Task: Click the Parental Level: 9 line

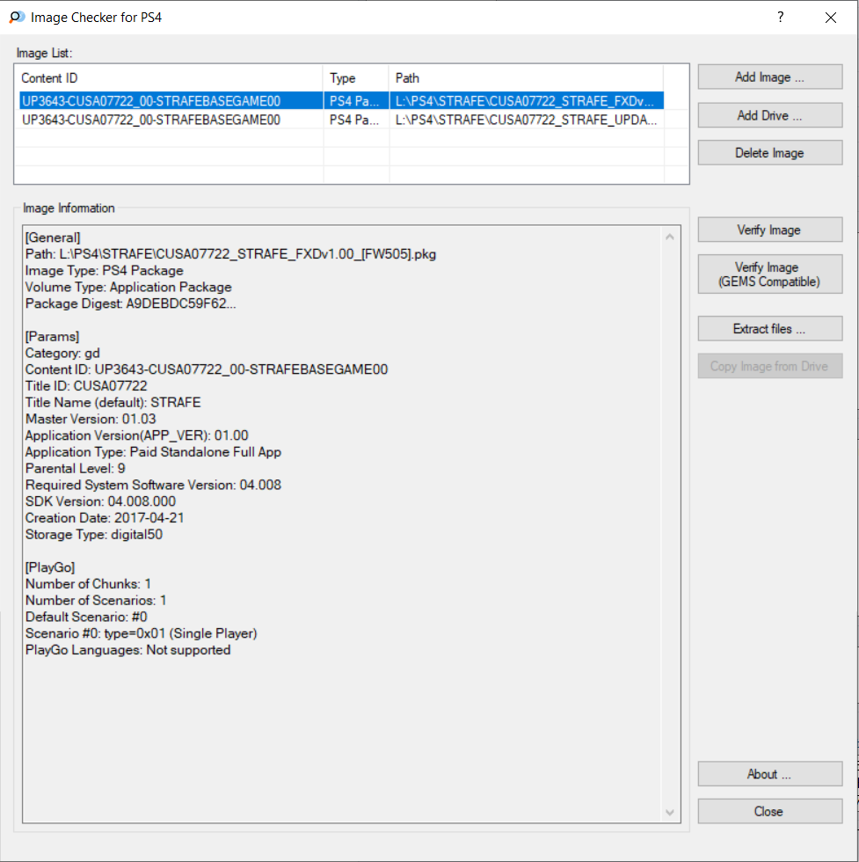Action: pos(76,468)
